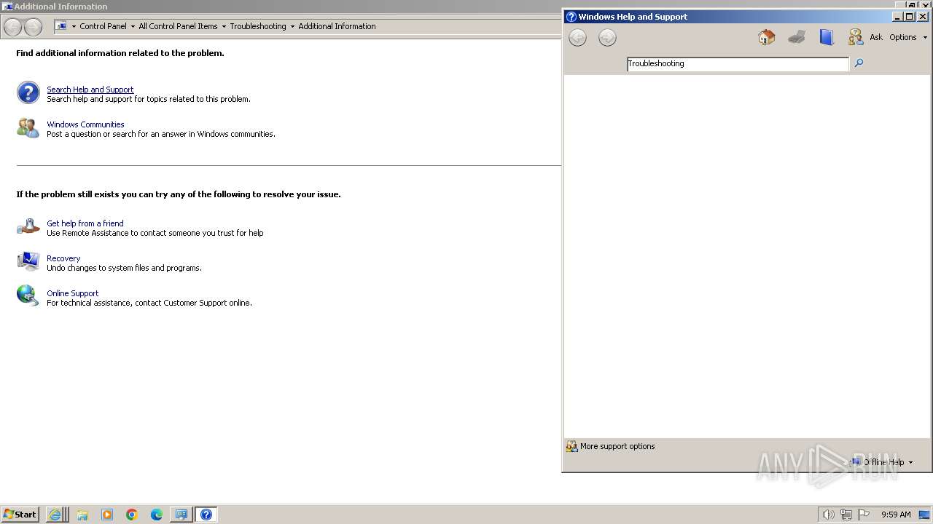The image size is (933, 524).
Task: Click the Recovery monitor icon
Action: click(28, 261)
